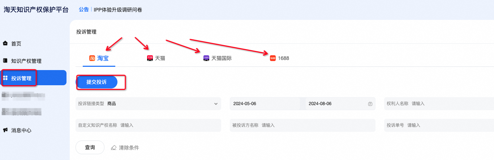494x160 pixels.
Task: Focus the 投诉单号 input field
Action: (439, 125)
